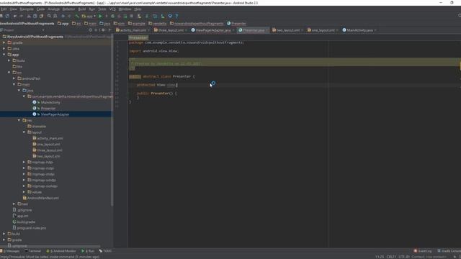Switch to the one_layout.xml editor tab
461x259 pixels.
click(x=323, y=30)
